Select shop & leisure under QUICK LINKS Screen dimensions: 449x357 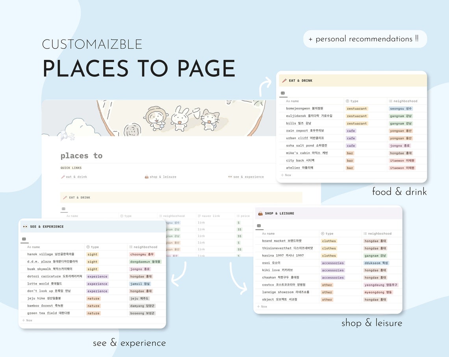160,177
